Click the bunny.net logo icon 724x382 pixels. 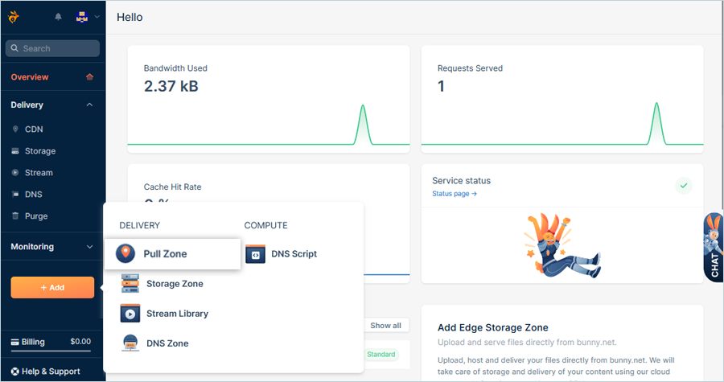14,17
